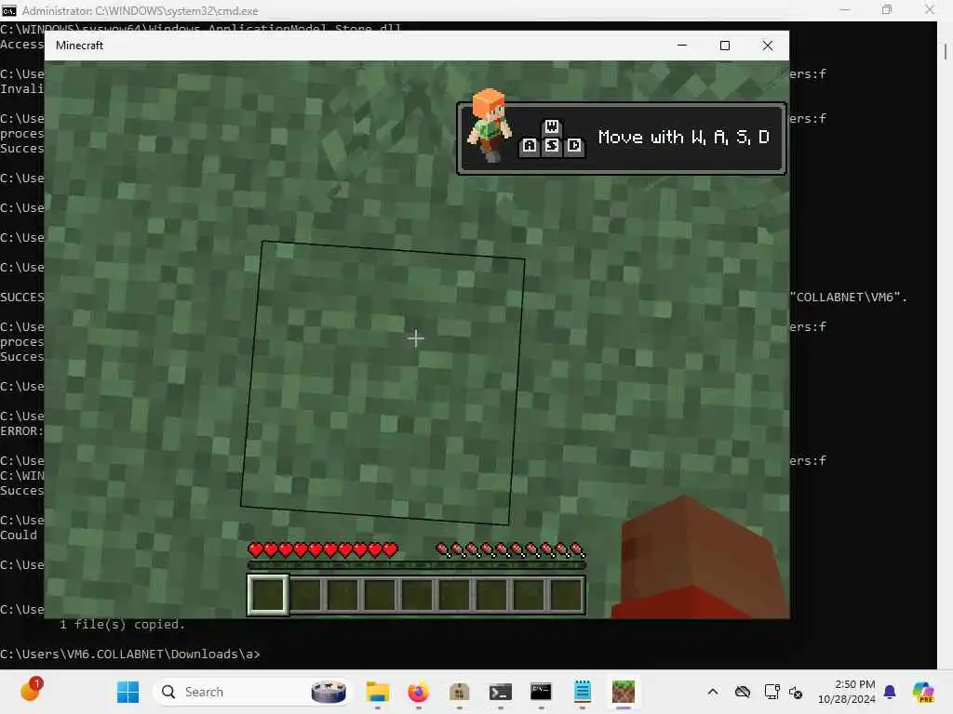Switch to the Minecraft taskbar icon

coord(623,692)
